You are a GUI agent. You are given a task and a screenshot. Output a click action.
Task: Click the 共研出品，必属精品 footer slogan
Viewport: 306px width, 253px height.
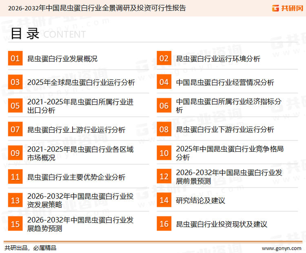tap(30, 248)
